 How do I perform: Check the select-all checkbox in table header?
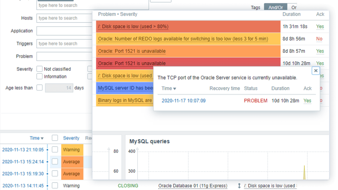point(55,138)
